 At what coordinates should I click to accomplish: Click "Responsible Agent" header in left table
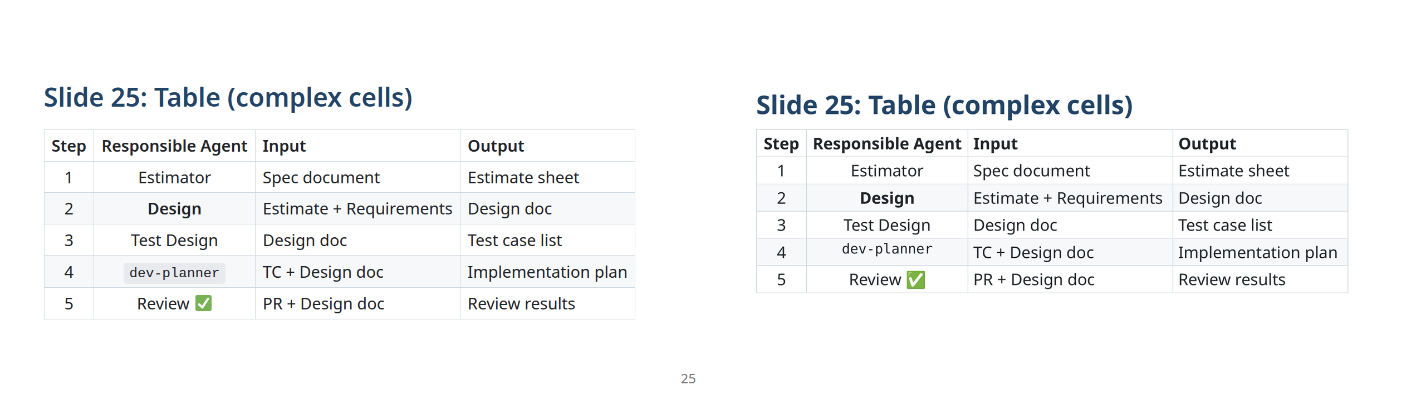pyautogui.click(x=174, y=146)
